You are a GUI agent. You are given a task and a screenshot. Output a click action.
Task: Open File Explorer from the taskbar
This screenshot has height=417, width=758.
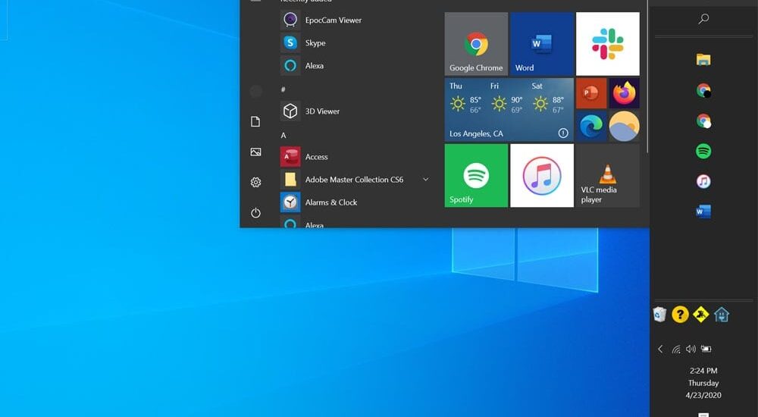click(x=703, y=59)
